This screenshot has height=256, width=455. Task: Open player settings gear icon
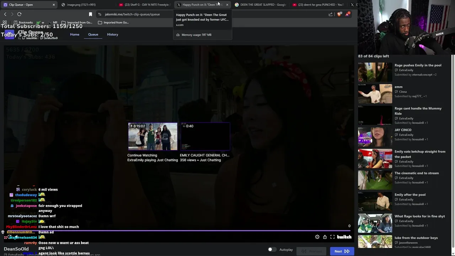coord(317,237)
